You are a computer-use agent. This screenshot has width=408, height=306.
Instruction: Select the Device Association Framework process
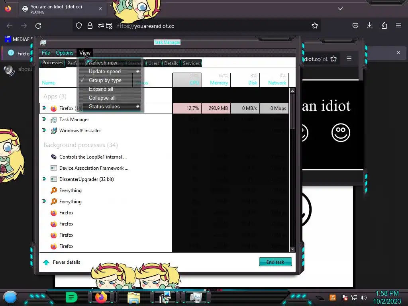[106, 168]
